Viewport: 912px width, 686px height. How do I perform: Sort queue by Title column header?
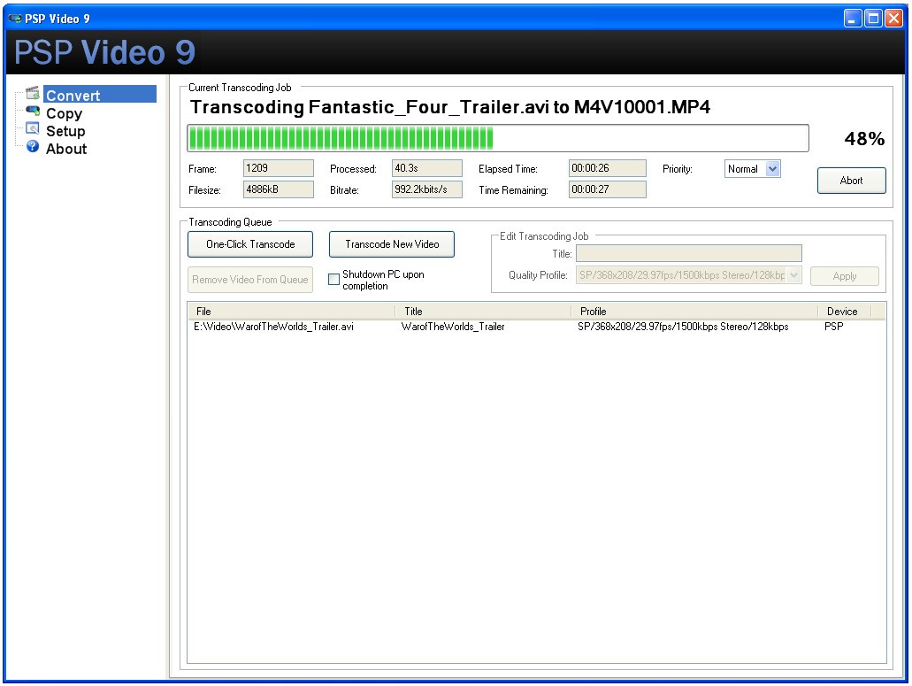483,312
